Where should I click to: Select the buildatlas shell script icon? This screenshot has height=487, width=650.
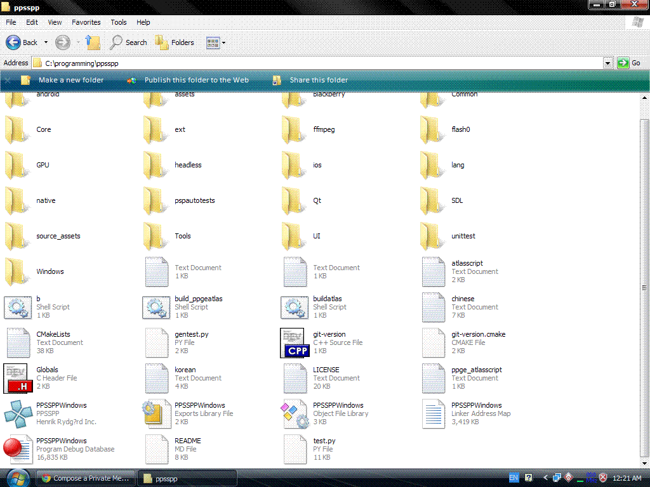pos(295,307)
